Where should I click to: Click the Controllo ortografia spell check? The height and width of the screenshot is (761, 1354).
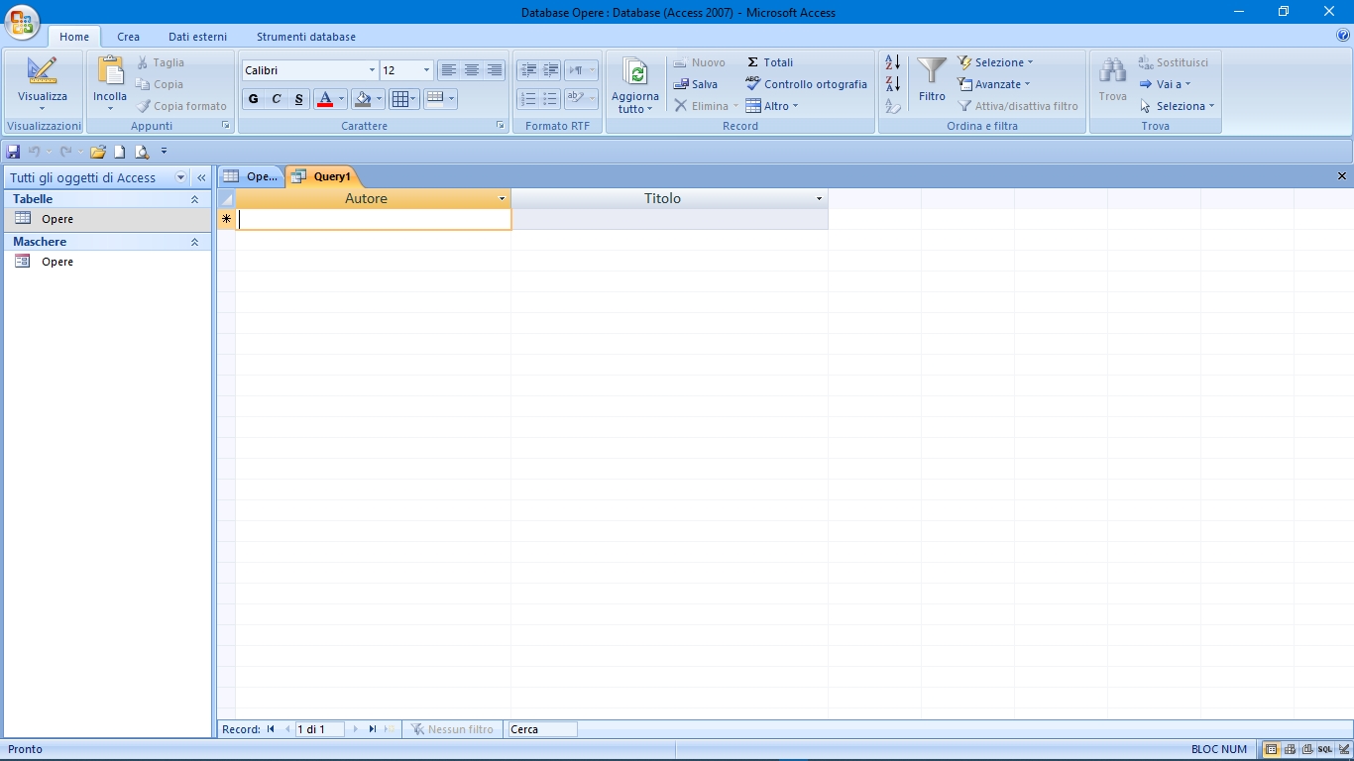(806, 84)
